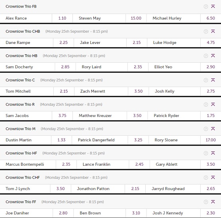Click help icon for Crownlow Trio M

pos(206,129)
